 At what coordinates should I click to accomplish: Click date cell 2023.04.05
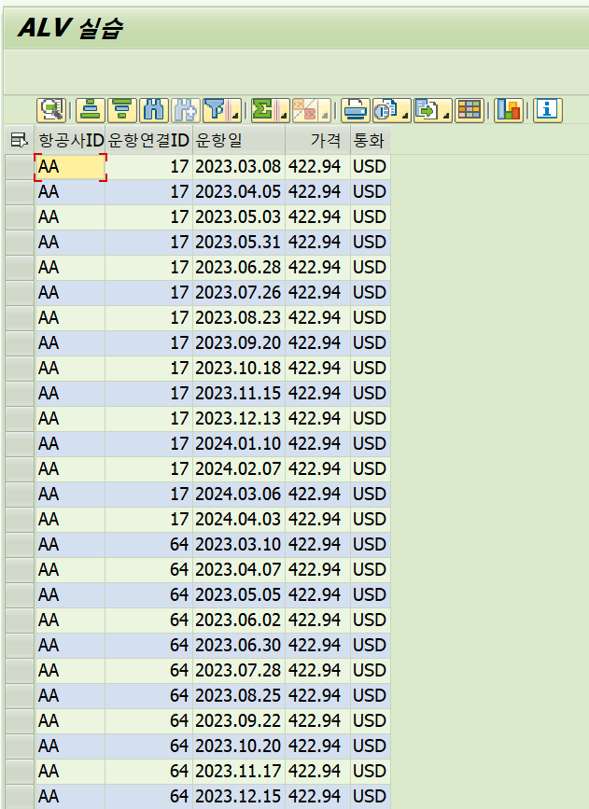[x=238, y=192]
